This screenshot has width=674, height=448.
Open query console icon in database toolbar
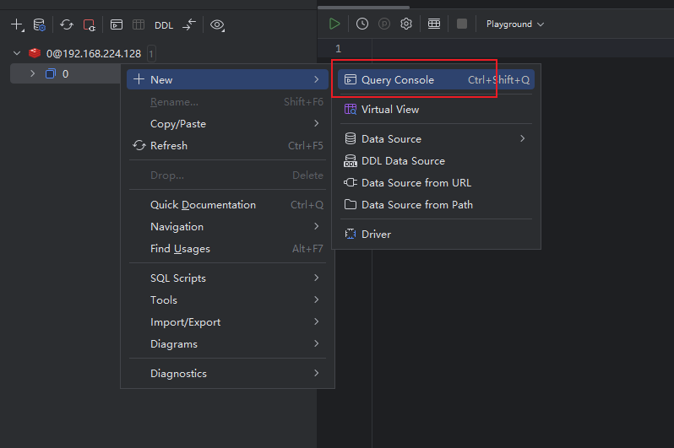pyautogui.click(x=117, y=25)
